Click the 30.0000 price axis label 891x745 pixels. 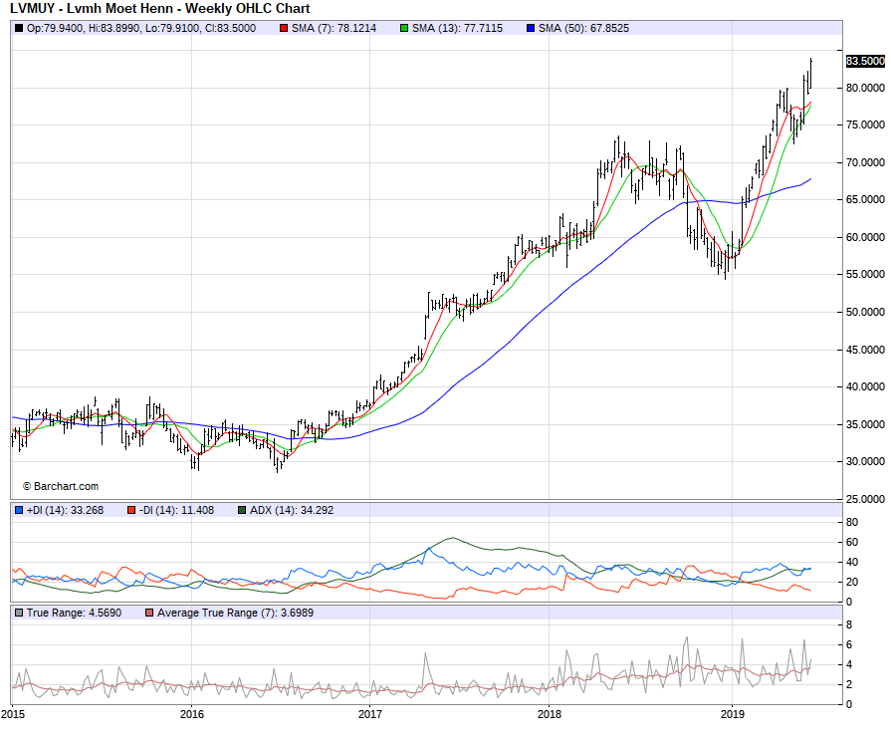865,461
